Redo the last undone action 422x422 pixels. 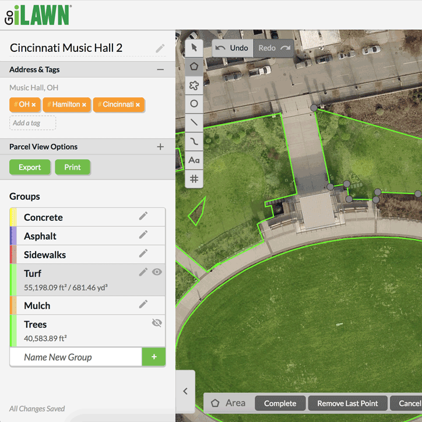tap(273, 48)
